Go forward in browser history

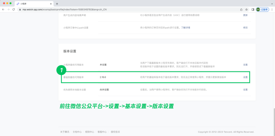[x=8, y=9]
